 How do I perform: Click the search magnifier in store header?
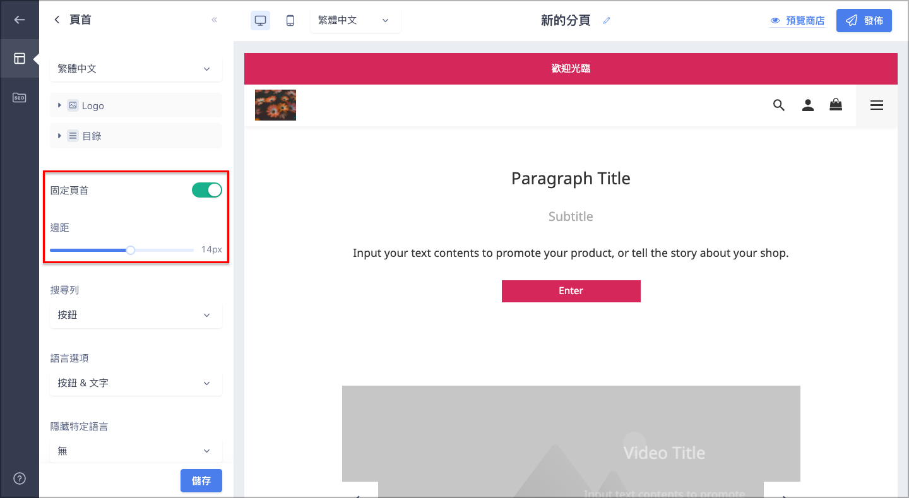point(779,105)
